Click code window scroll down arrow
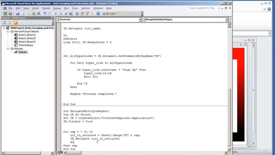This screenshot has height=155, width=275. (229, 149)
